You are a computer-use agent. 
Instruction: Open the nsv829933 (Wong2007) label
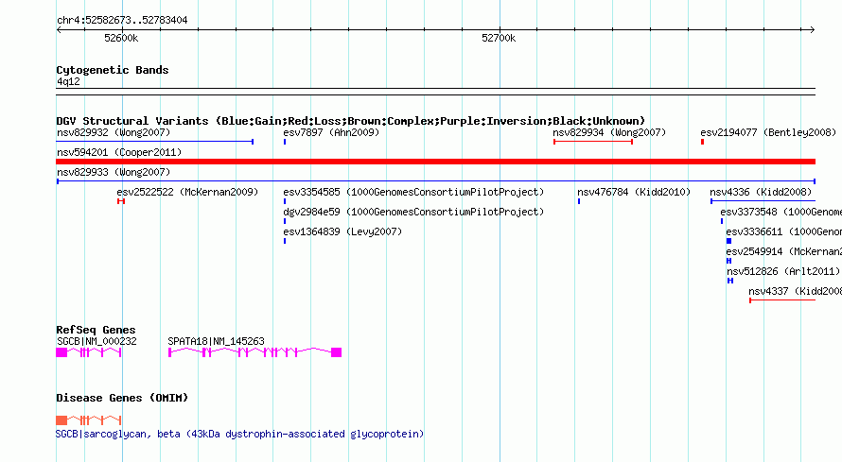[x=114, y=172]
